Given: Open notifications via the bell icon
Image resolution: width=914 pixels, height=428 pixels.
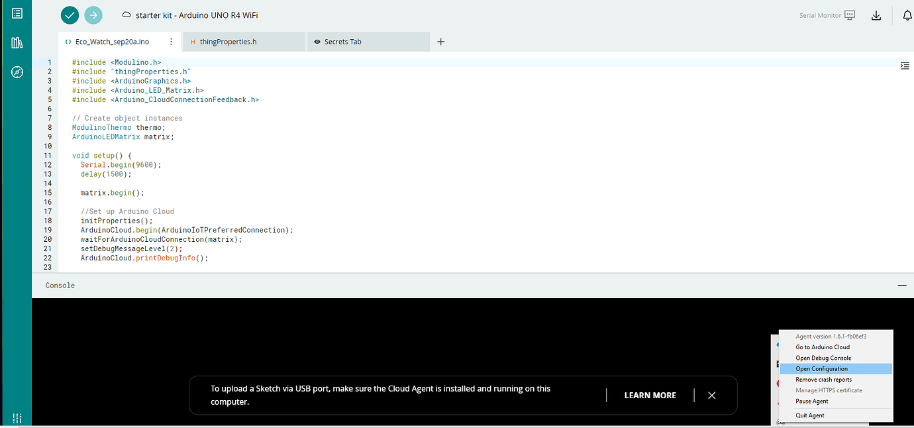Looking at the screenshot, I should [907, 15].
